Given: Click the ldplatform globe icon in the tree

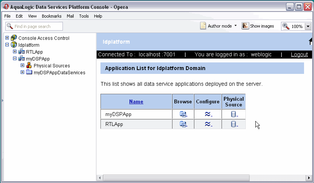Looking at the screenshot, I should (x=14, y=44).
